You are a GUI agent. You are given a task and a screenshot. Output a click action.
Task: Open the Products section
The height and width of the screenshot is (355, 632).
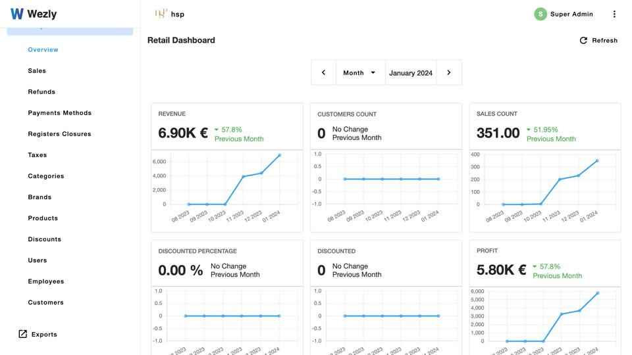coord(43,218)
